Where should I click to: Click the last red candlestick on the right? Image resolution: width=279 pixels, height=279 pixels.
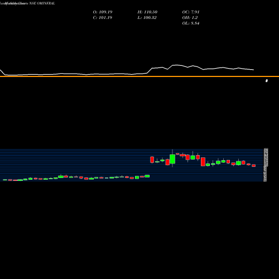pos(254,166)
